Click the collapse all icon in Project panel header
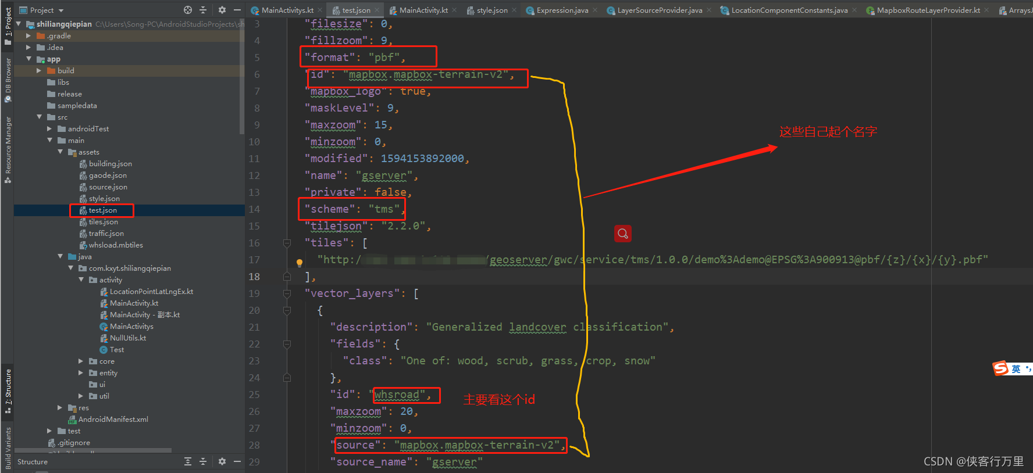Viewport: 1033px width, 473px height. (203, 10)
